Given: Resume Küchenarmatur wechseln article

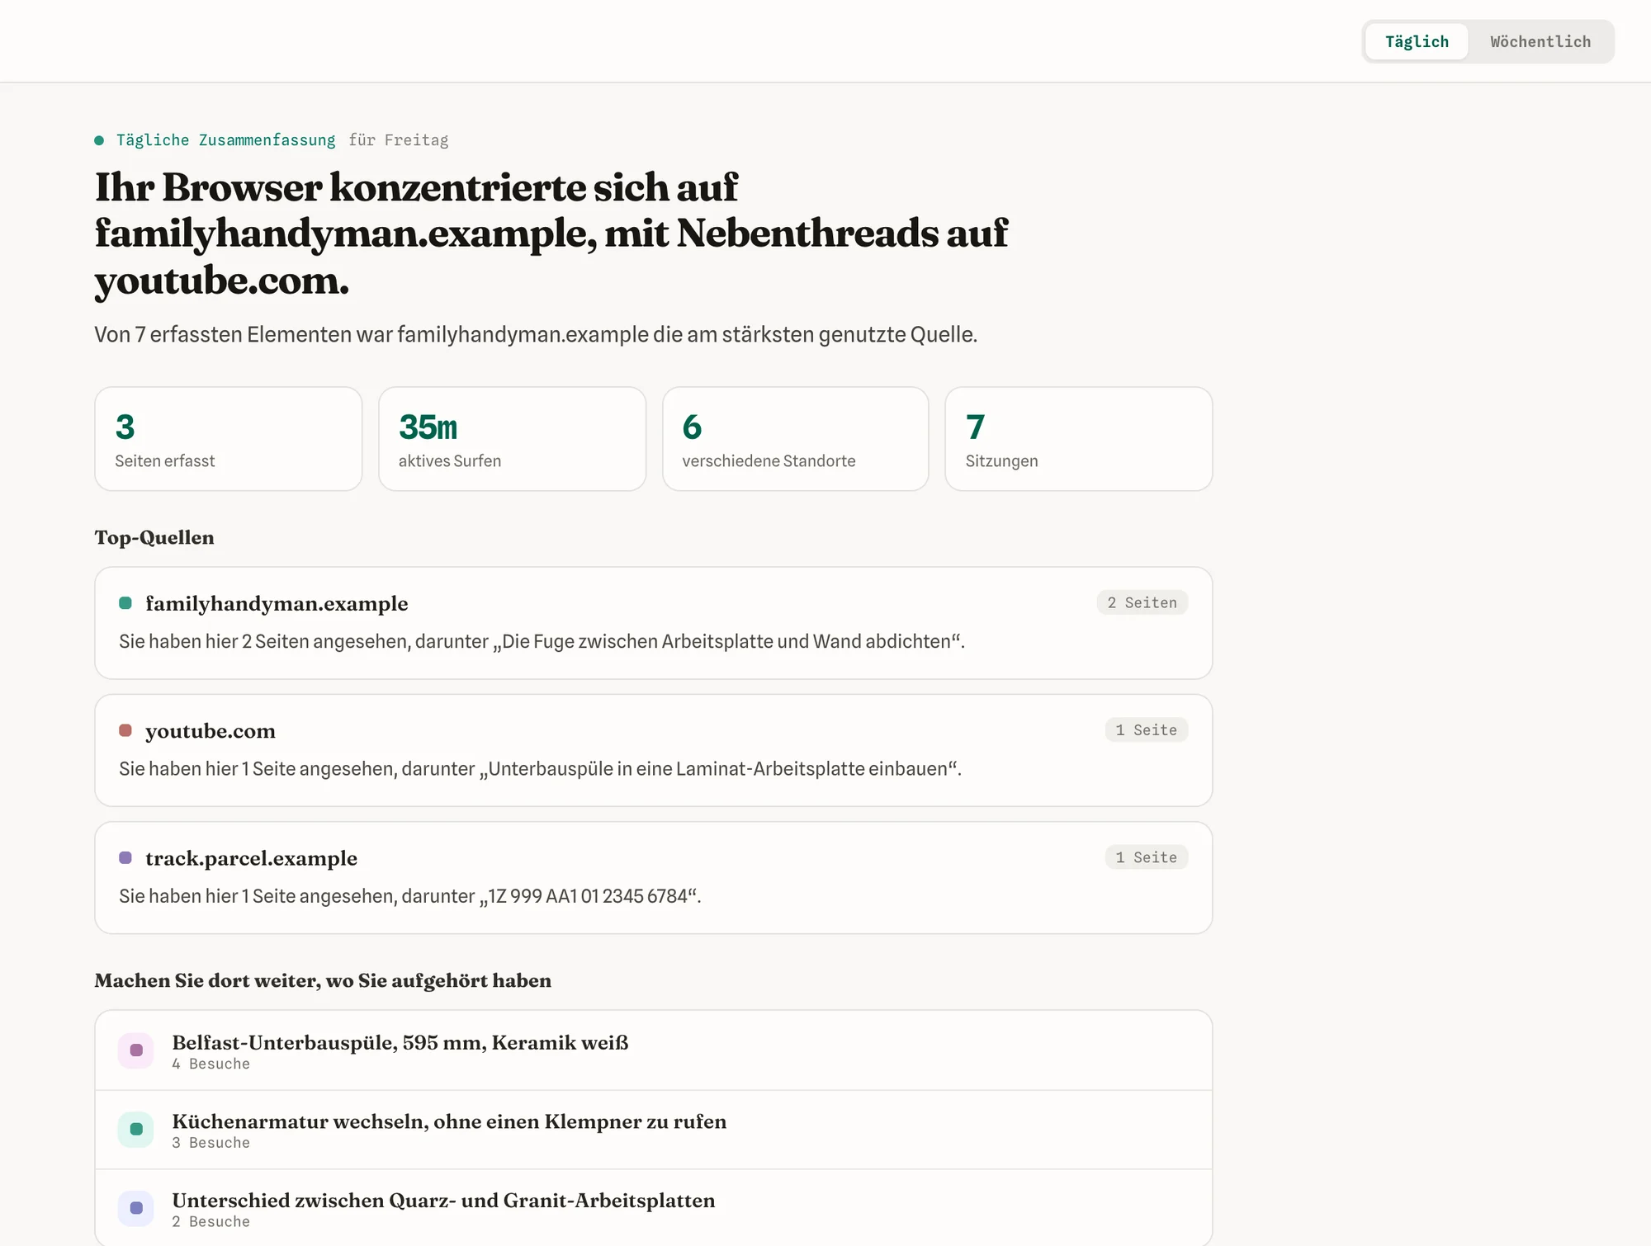Looking at the screenshot, I should 653,1130.
